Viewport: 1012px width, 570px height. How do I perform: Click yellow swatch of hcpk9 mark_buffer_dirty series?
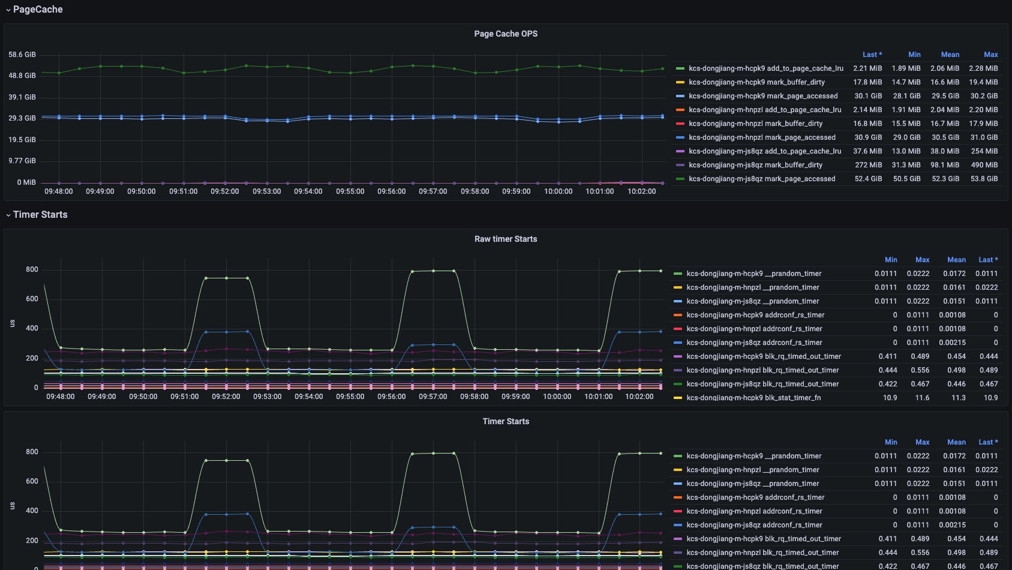[x=680, y=82]
